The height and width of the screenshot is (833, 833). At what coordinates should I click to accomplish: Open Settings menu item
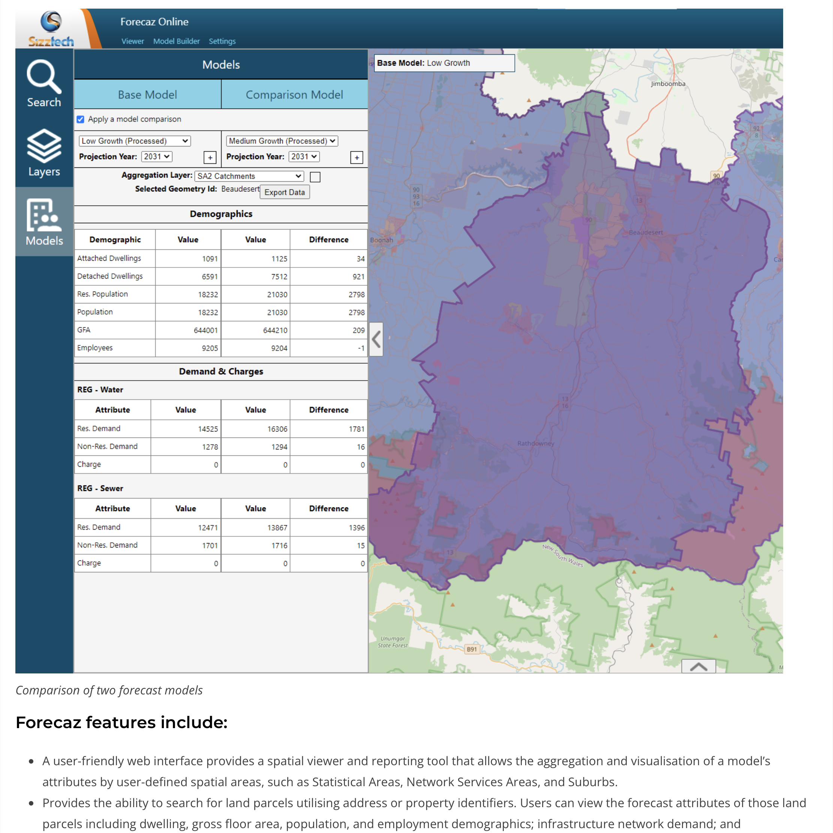tap(222, 42)
